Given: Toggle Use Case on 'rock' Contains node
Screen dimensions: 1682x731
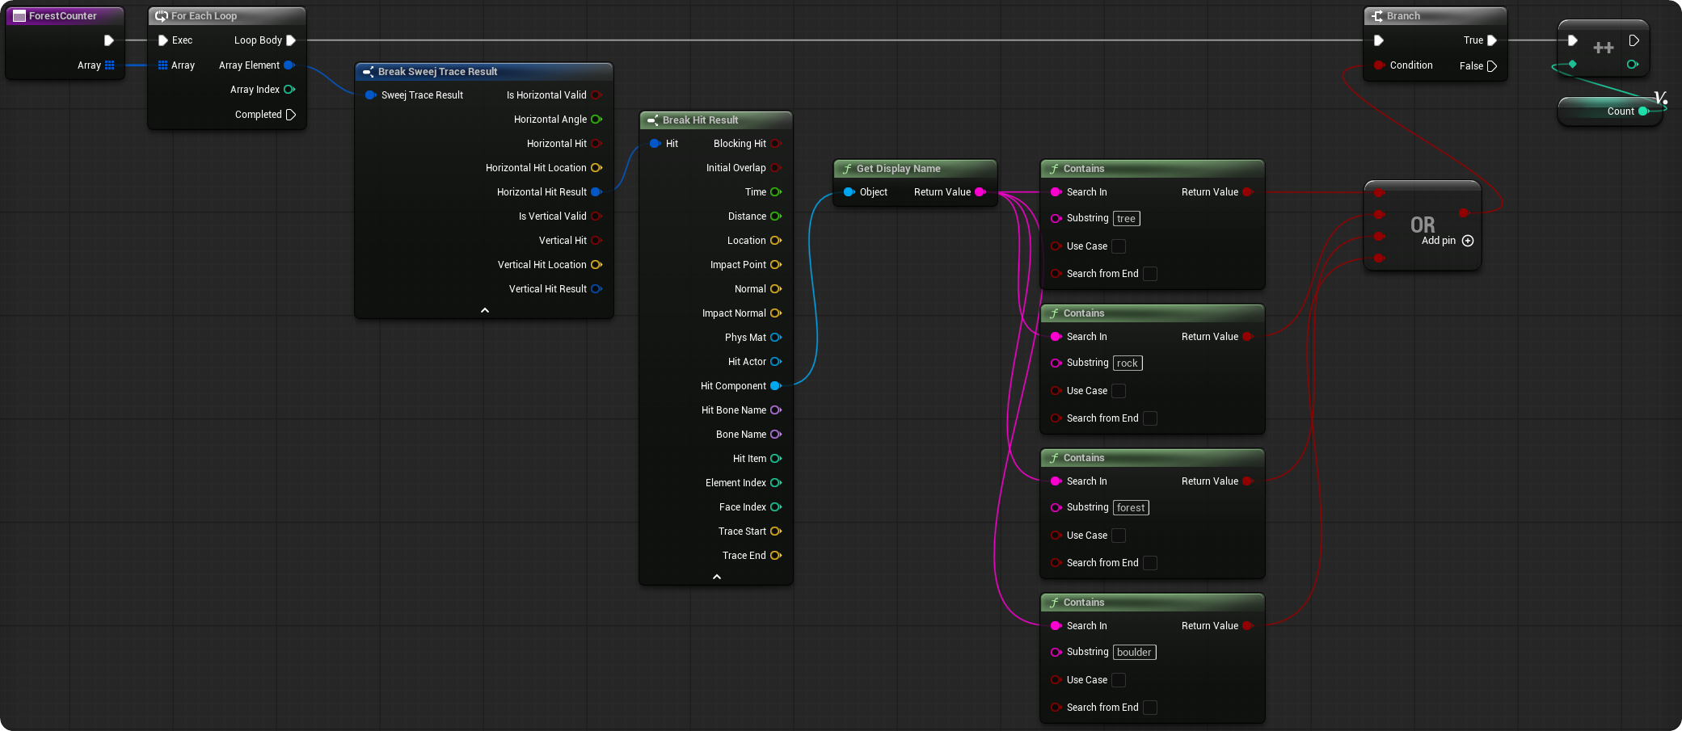Looking at the screenshot, I should tap(1119, 391).
